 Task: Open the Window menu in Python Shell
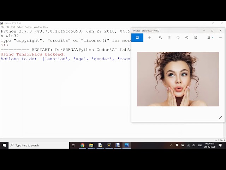[x=38, y=27]
